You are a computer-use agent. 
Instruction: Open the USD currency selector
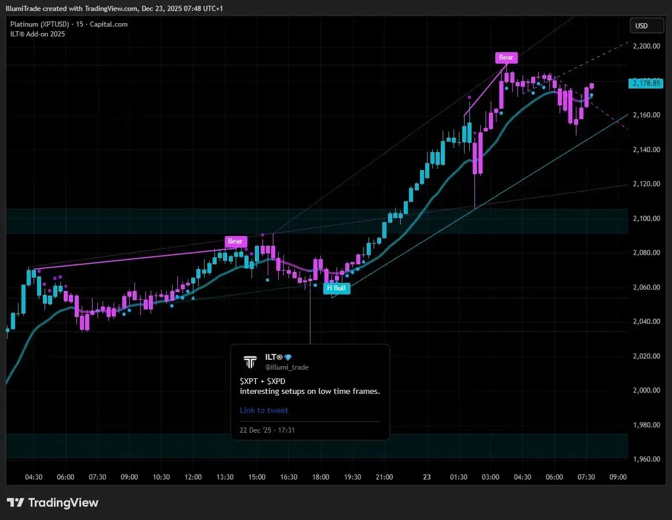click(647, 25)
